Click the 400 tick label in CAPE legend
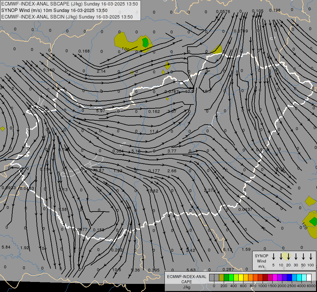This screenshot has height=292, width=317. (233, 286)
